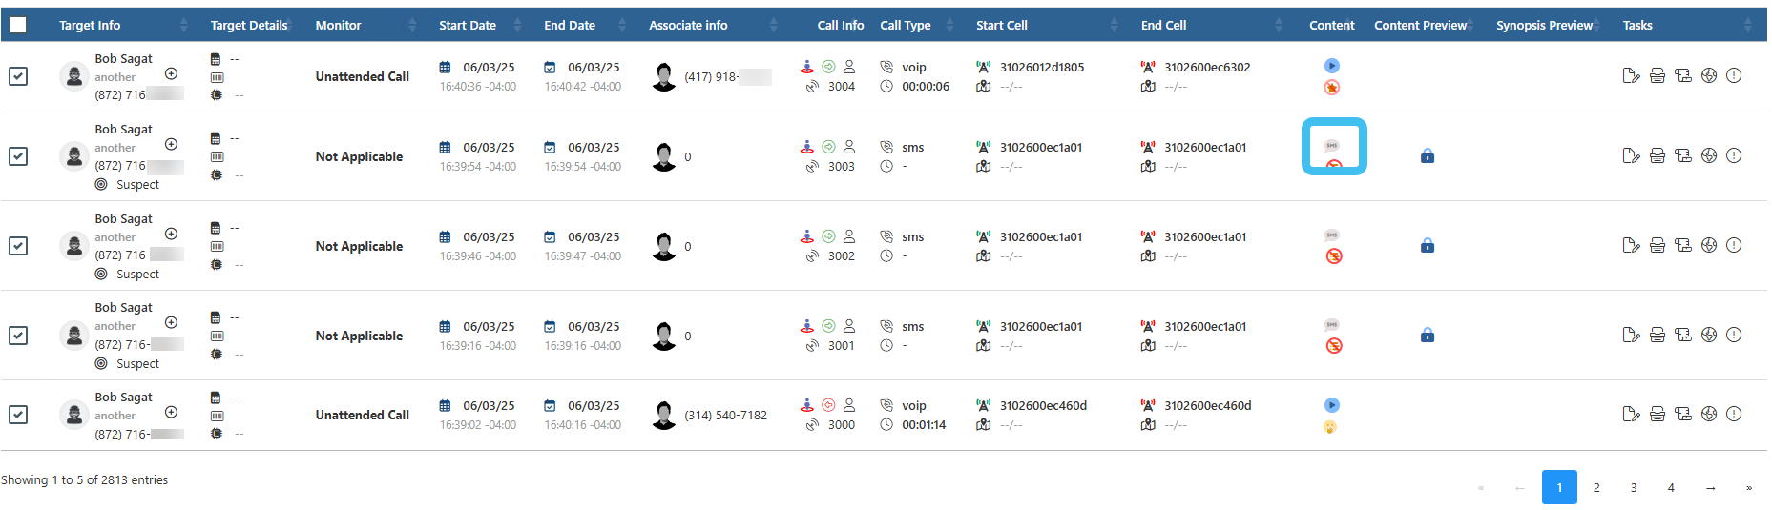Click plus icon beside Bob Sagat, first row
1772x510 pixels.
pos(171,73)
